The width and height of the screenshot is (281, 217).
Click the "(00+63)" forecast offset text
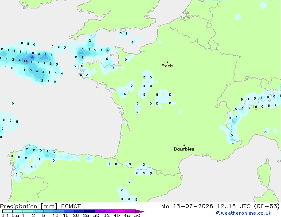click(x=267, y=206)
